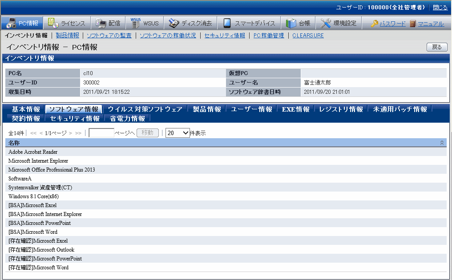
Task: Open the 未適用パッチ情報 tab
Action: [x=400, y=109]
